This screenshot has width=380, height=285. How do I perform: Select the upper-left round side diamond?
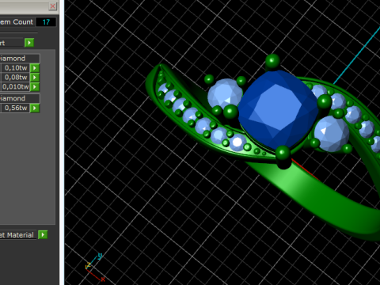coord(225,94)
